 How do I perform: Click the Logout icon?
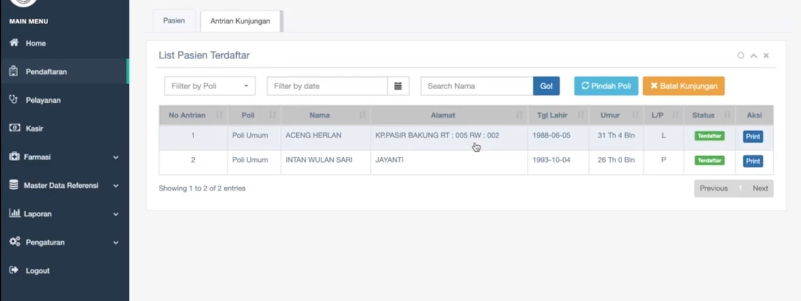click(x=14, y=270)
